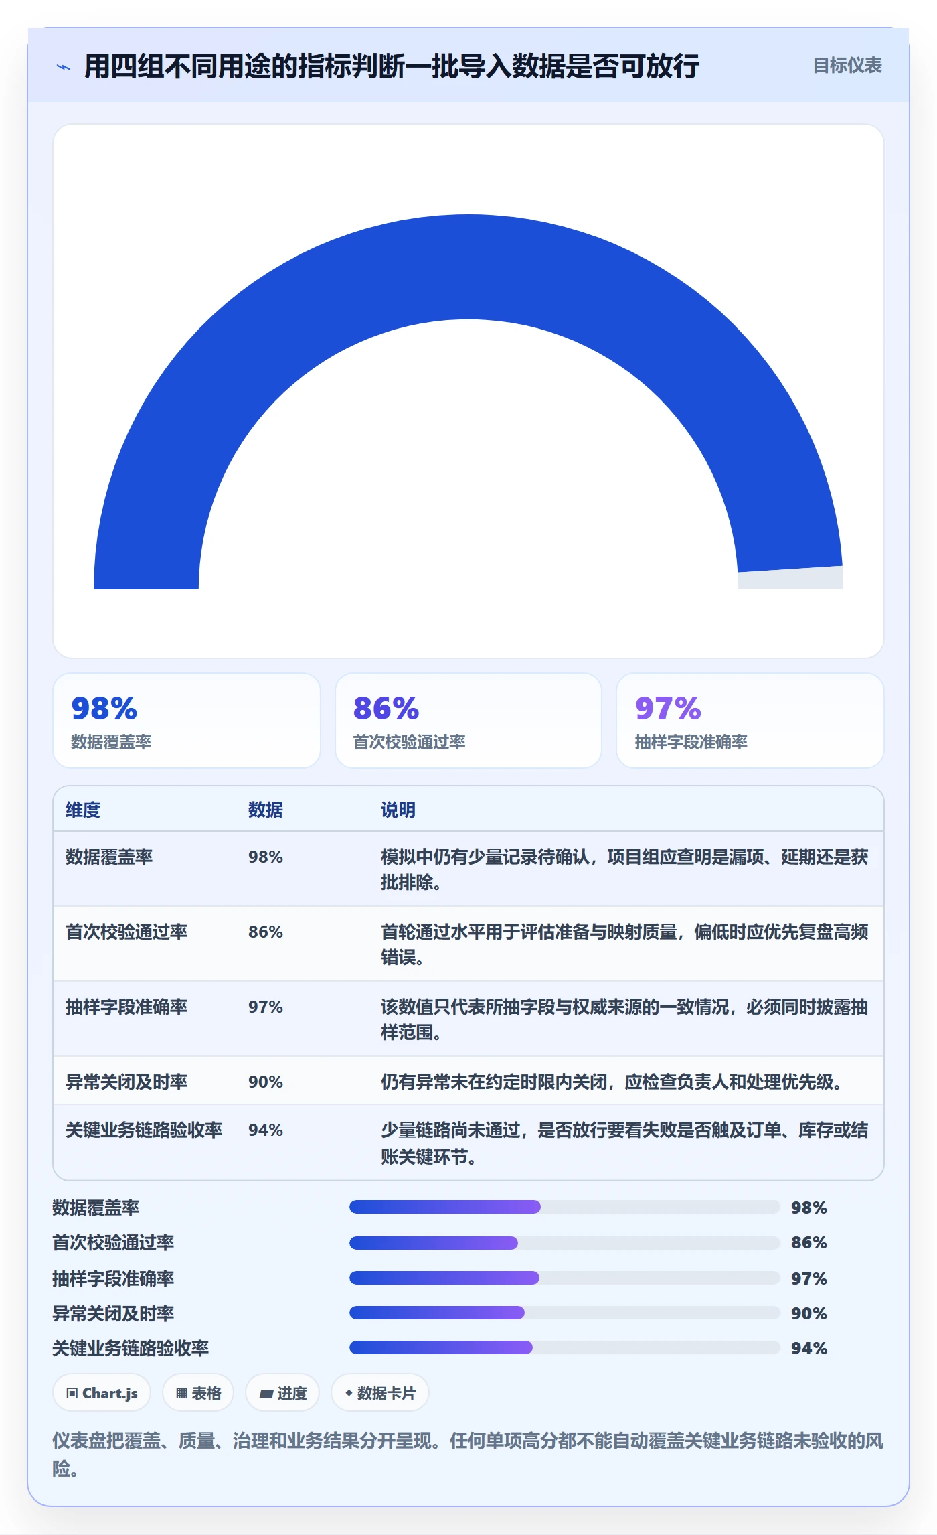Click the 首次校验通过率 progress bar
The height and width of the screenshot is (1535, 937).
click(x=564, y=1243)
